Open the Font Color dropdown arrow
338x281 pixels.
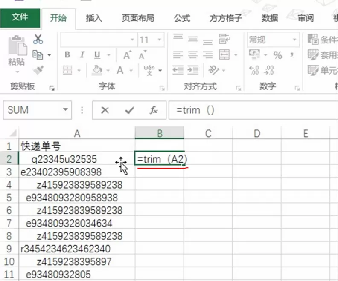[x=131, y=70]
